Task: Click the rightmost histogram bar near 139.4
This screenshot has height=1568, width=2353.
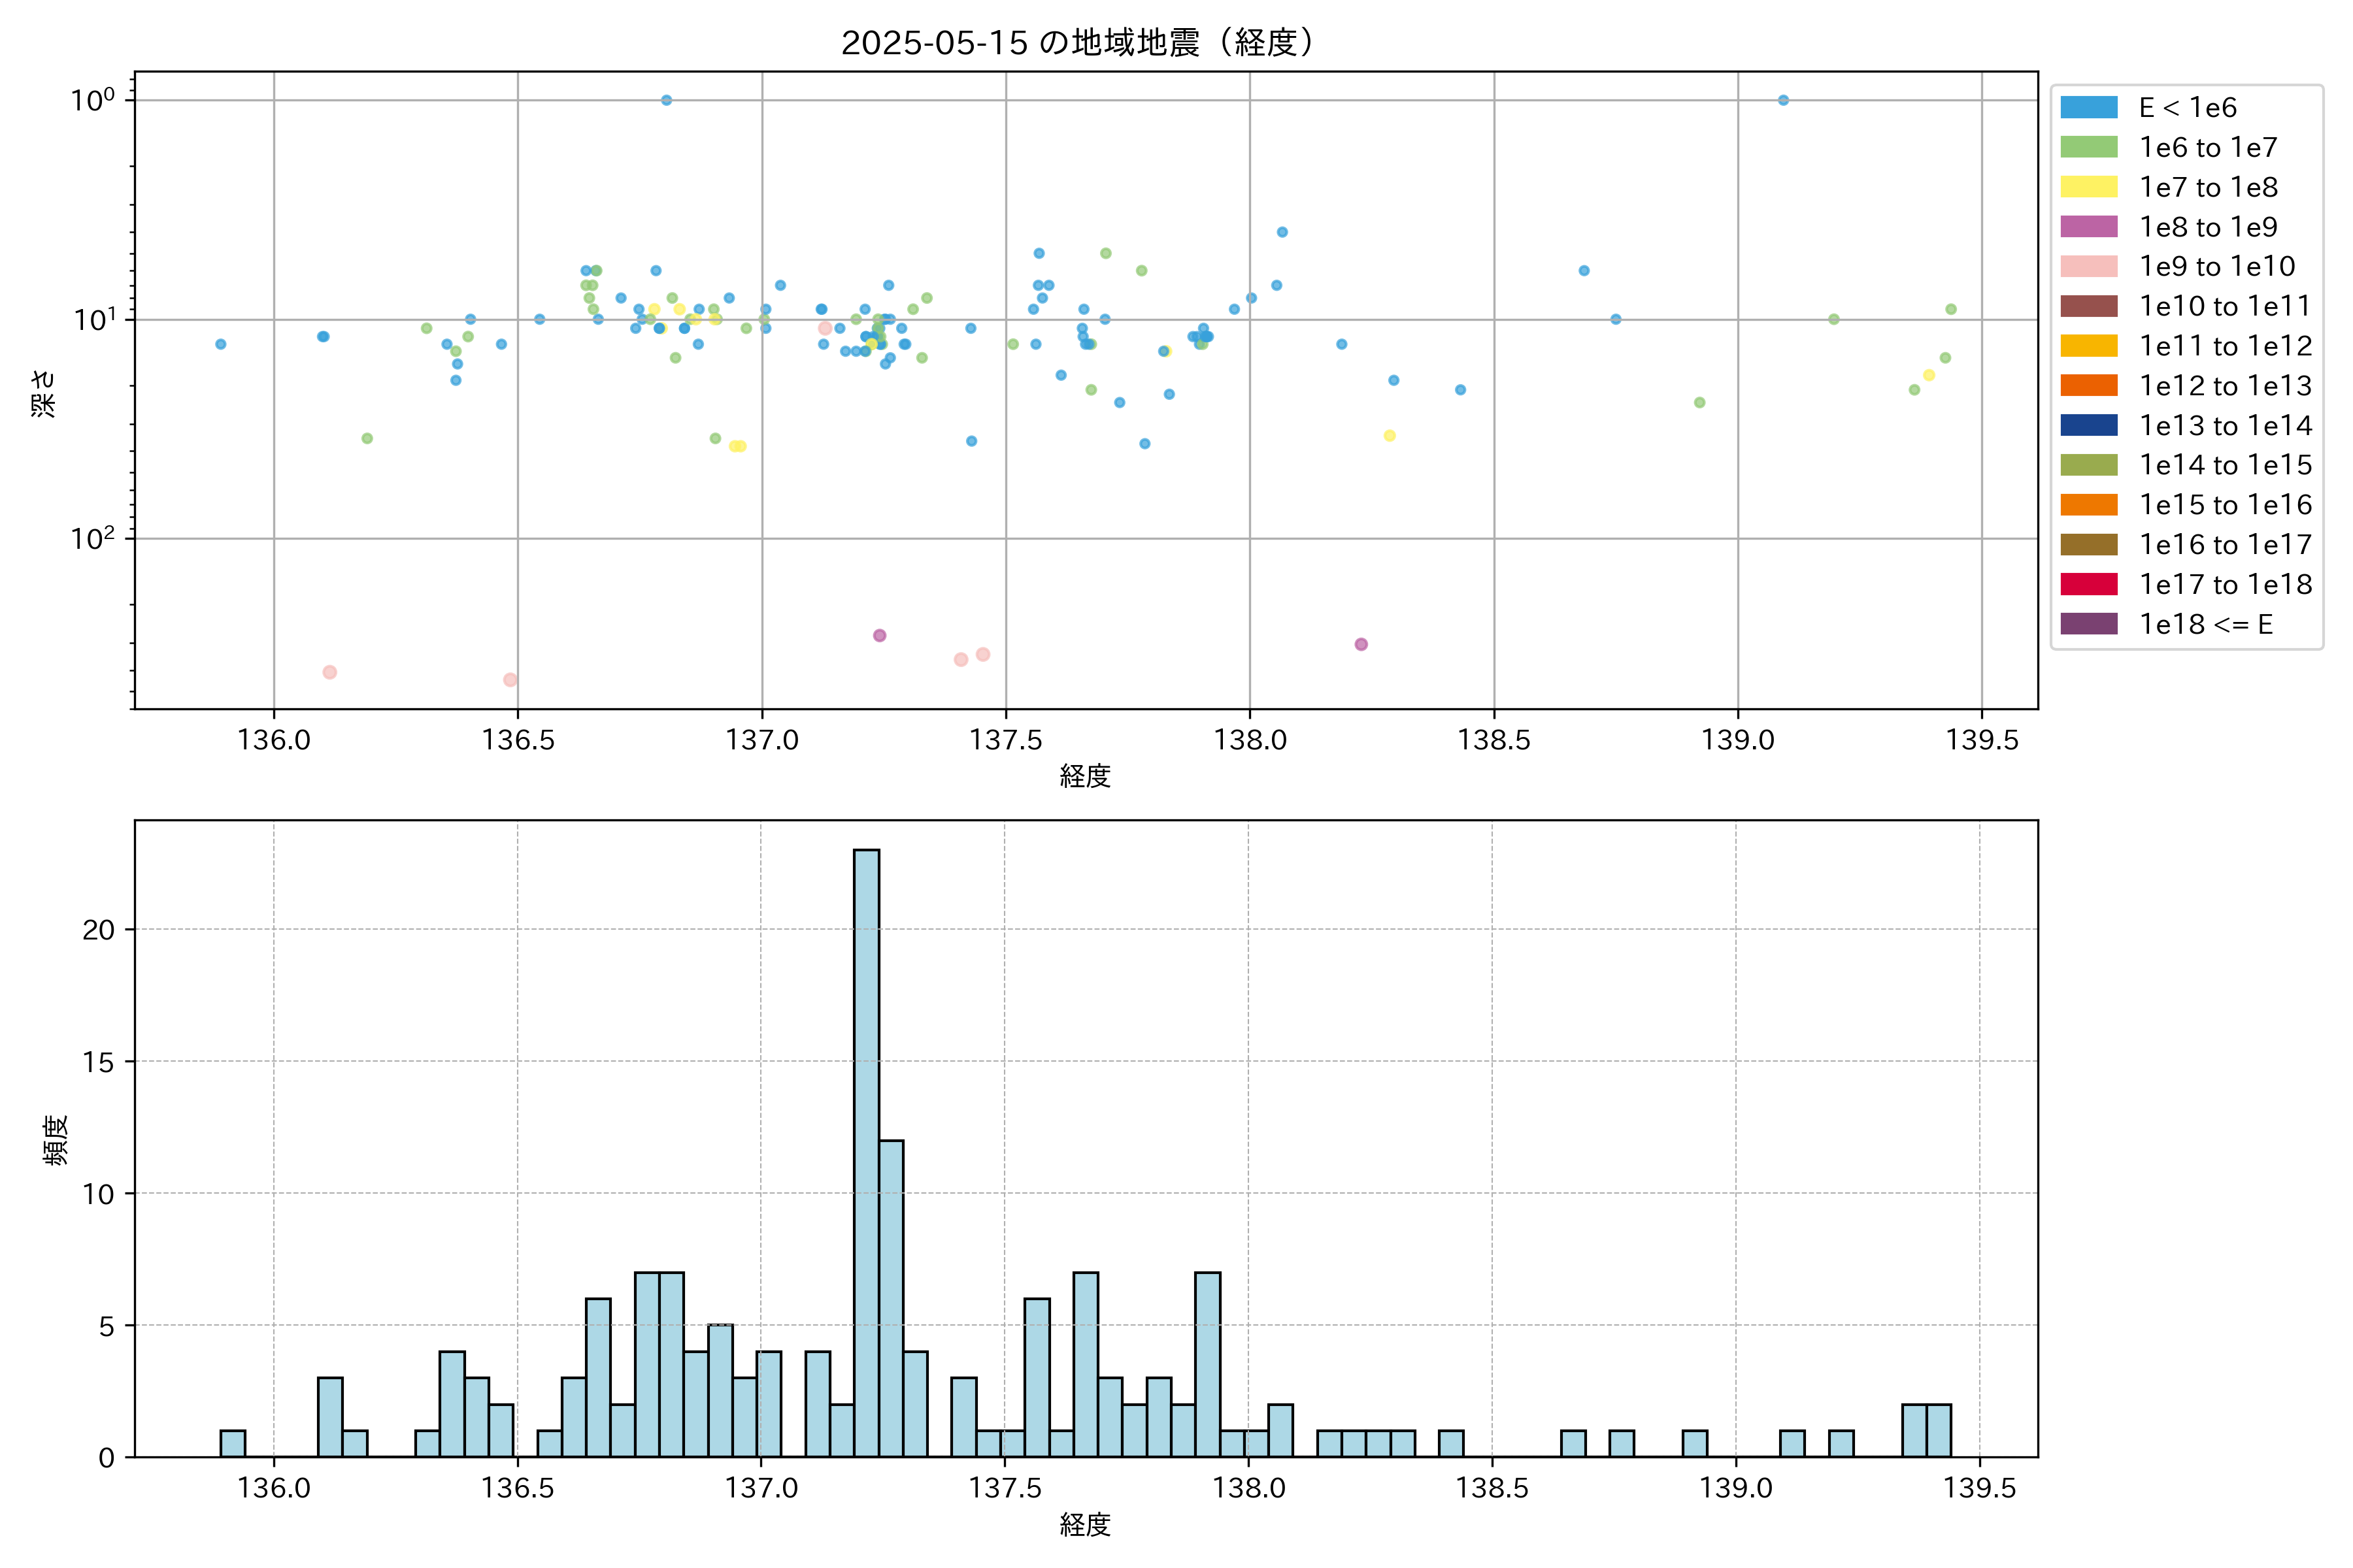Action: [x=1938, y=1430]
